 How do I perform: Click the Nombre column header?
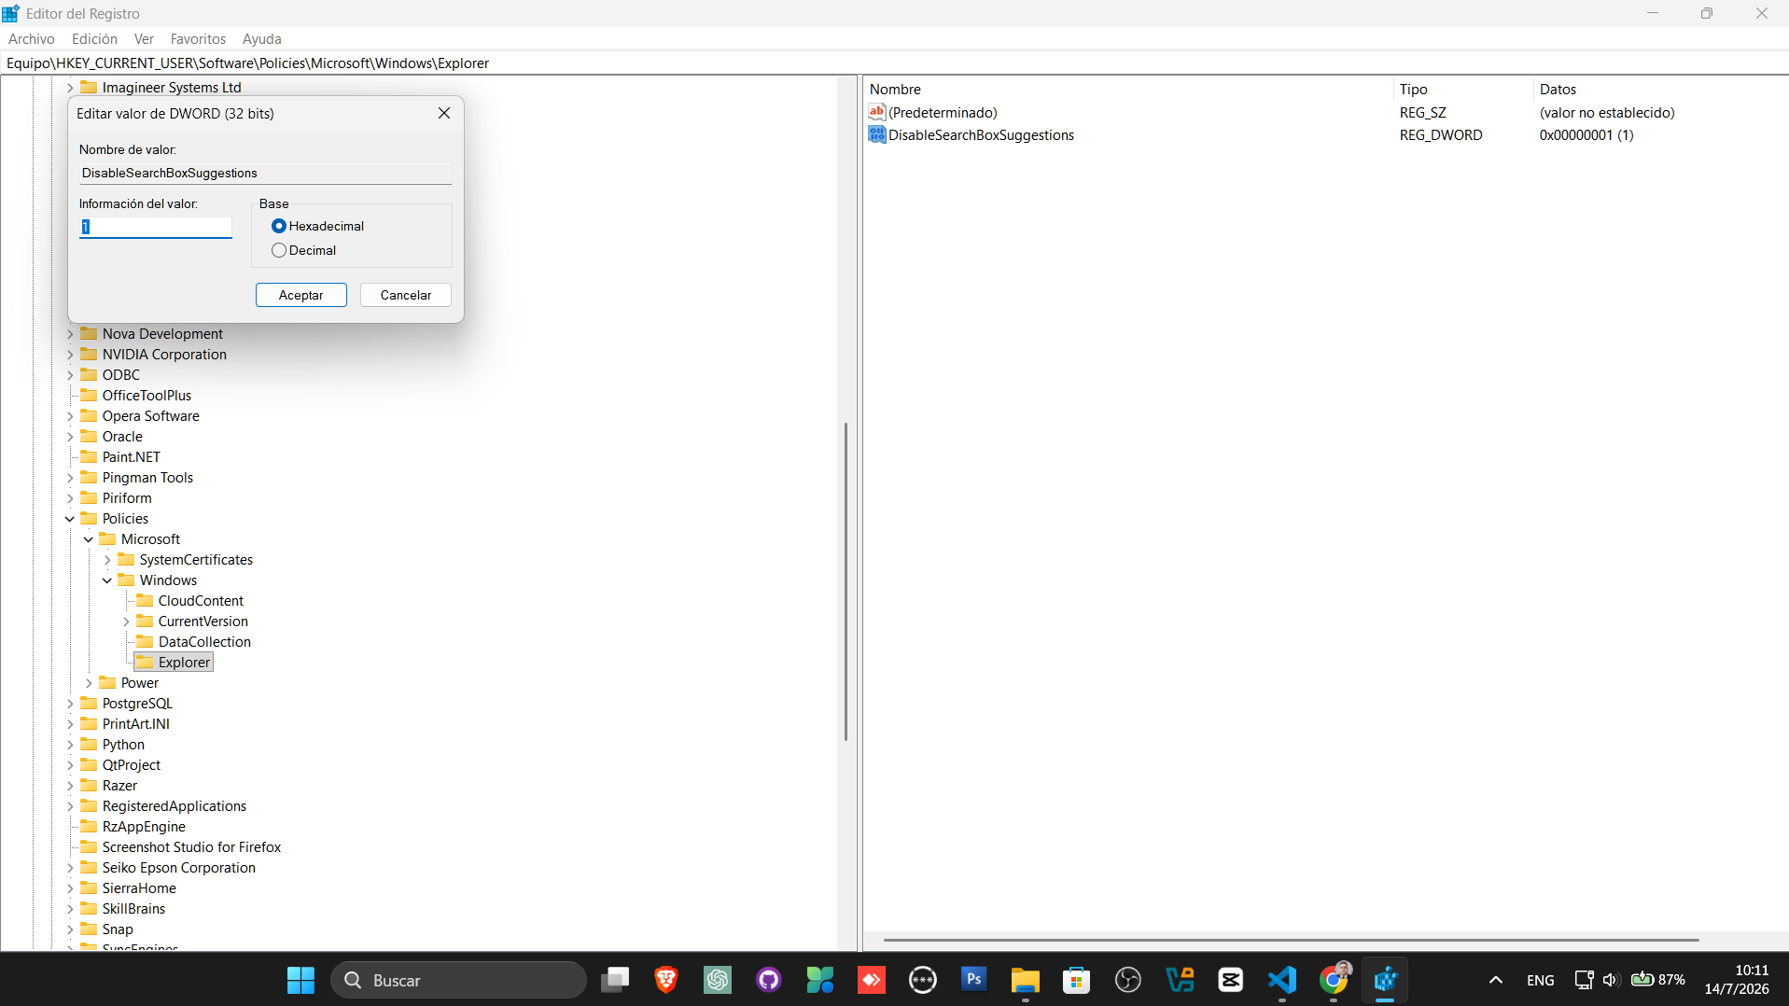point(1128,89)
